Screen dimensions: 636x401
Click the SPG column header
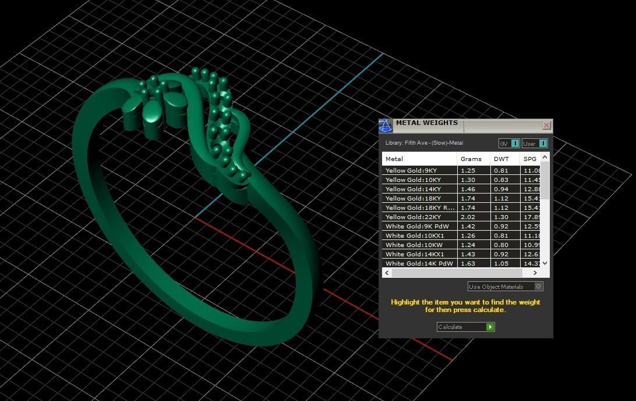[530, 159]
